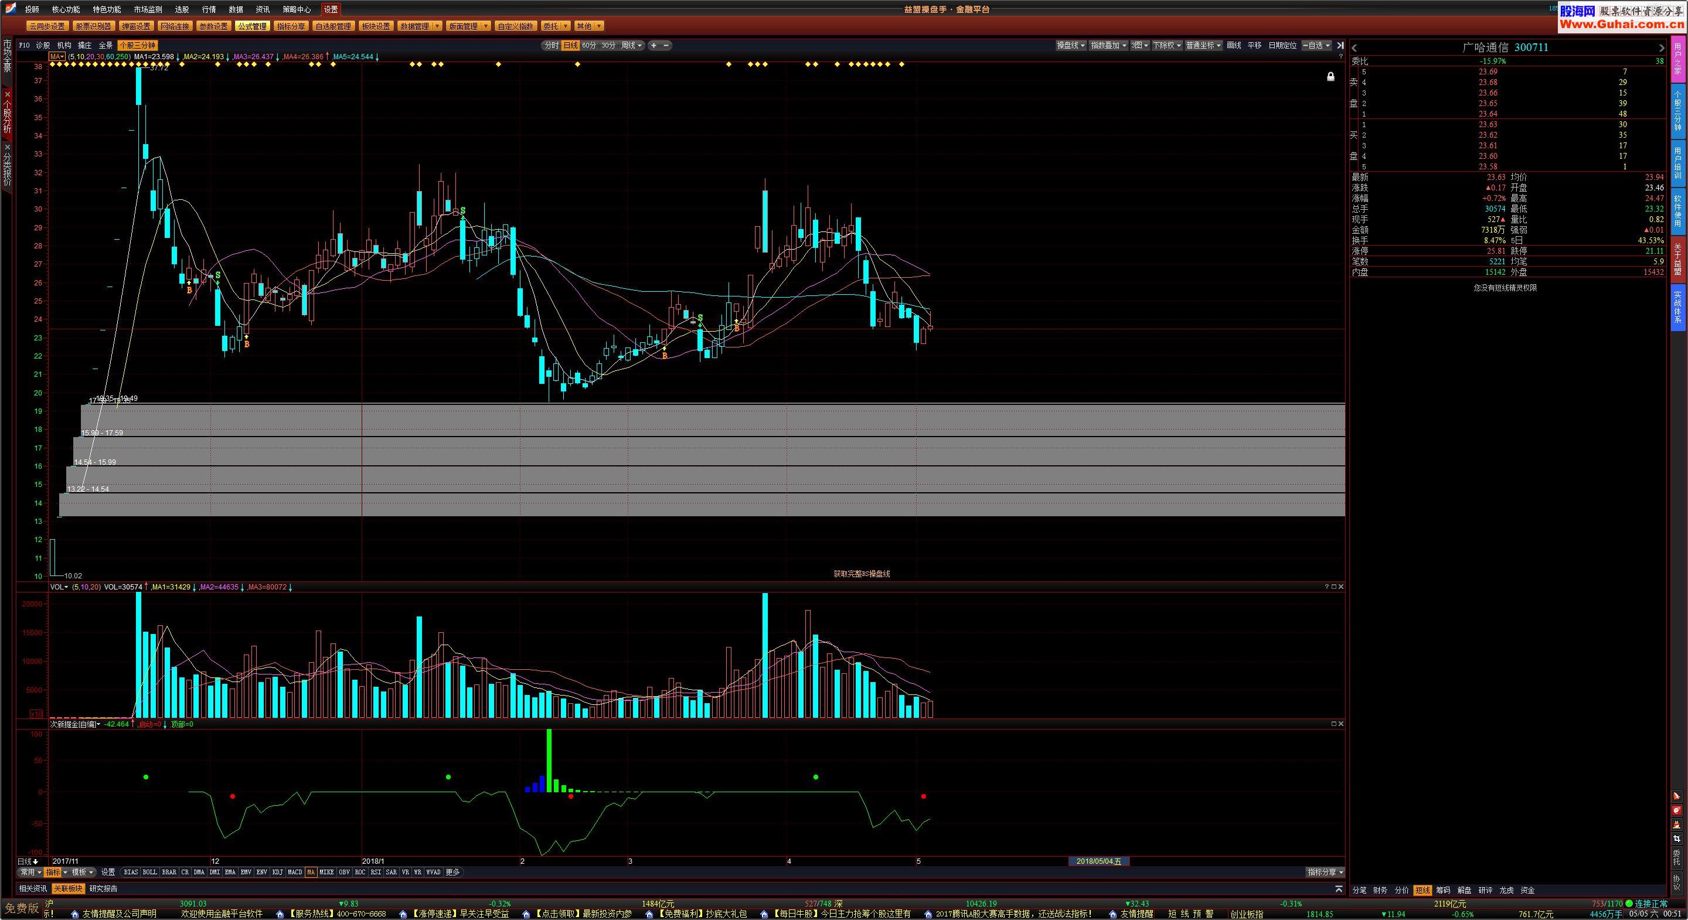Expand the 数据管理 dropdown arrow
Screen dimensions: 1688x920
click(438, 26)
